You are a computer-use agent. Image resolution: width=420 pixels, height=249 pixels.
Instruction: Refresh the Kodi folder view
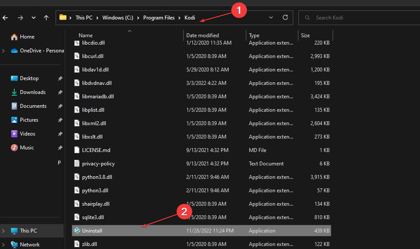[x=285, y=17]
